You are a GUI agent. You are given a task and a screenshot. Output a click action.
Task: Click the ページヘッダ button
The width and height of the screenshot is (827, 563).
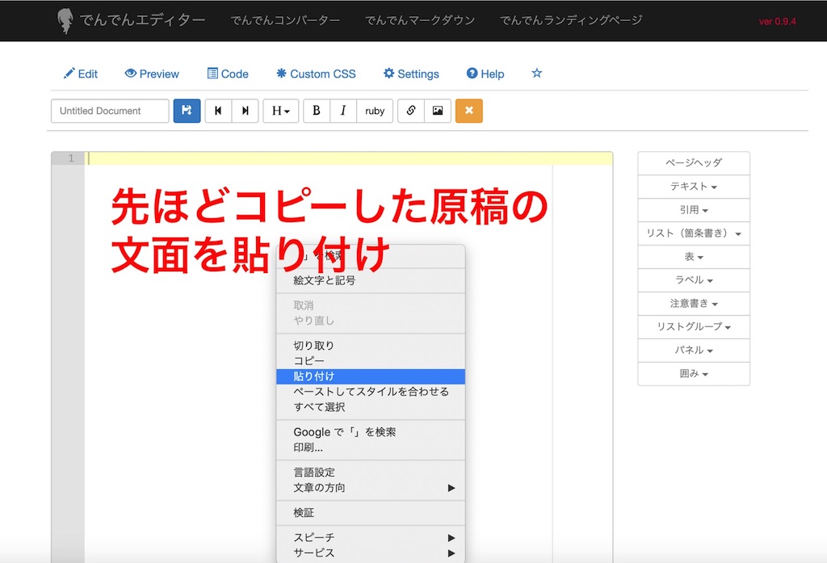pos(693,163)
